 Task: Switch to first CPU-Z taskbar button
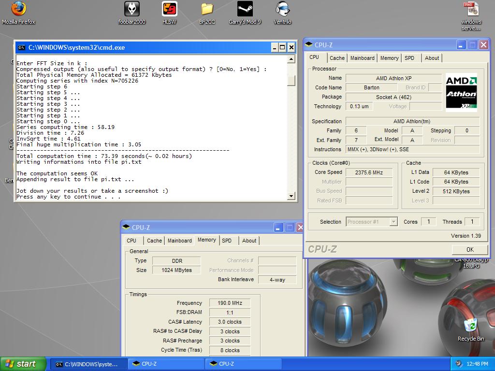point(166,364)
